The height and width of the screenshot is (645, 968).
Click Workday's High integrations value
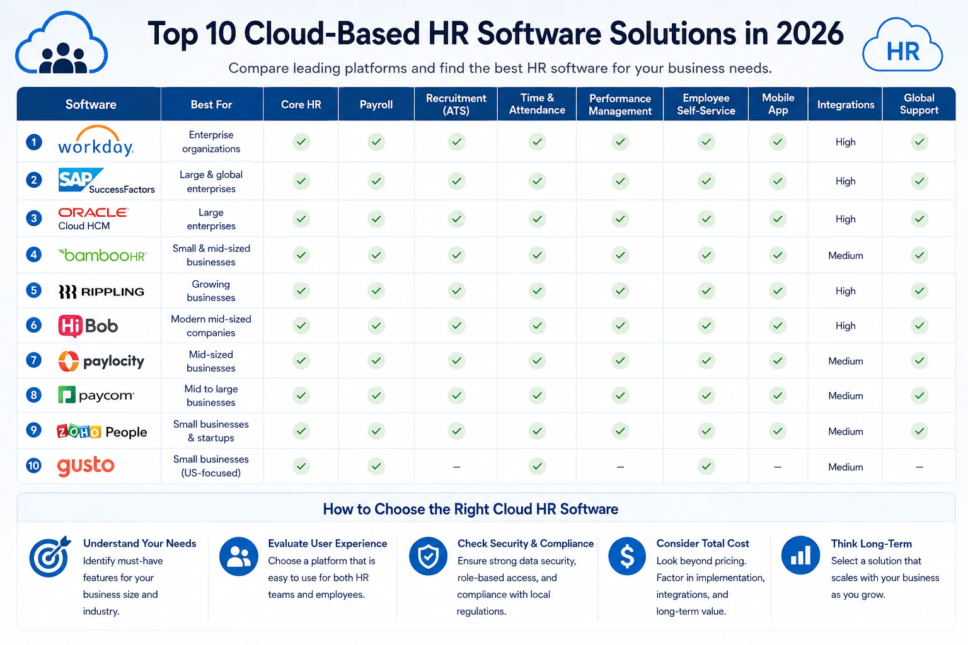(x=846, y=142)
